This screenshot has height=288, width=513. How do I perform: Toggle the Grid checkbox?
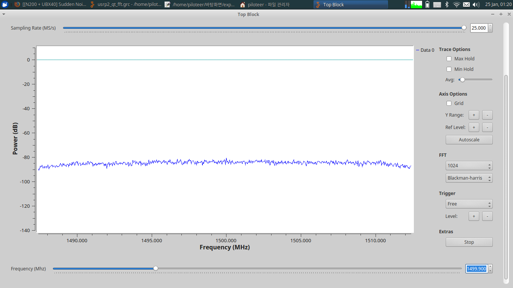point(449,103)
